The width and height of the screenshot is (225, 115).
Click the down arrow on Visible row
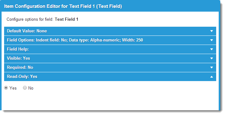coord(211,58)
